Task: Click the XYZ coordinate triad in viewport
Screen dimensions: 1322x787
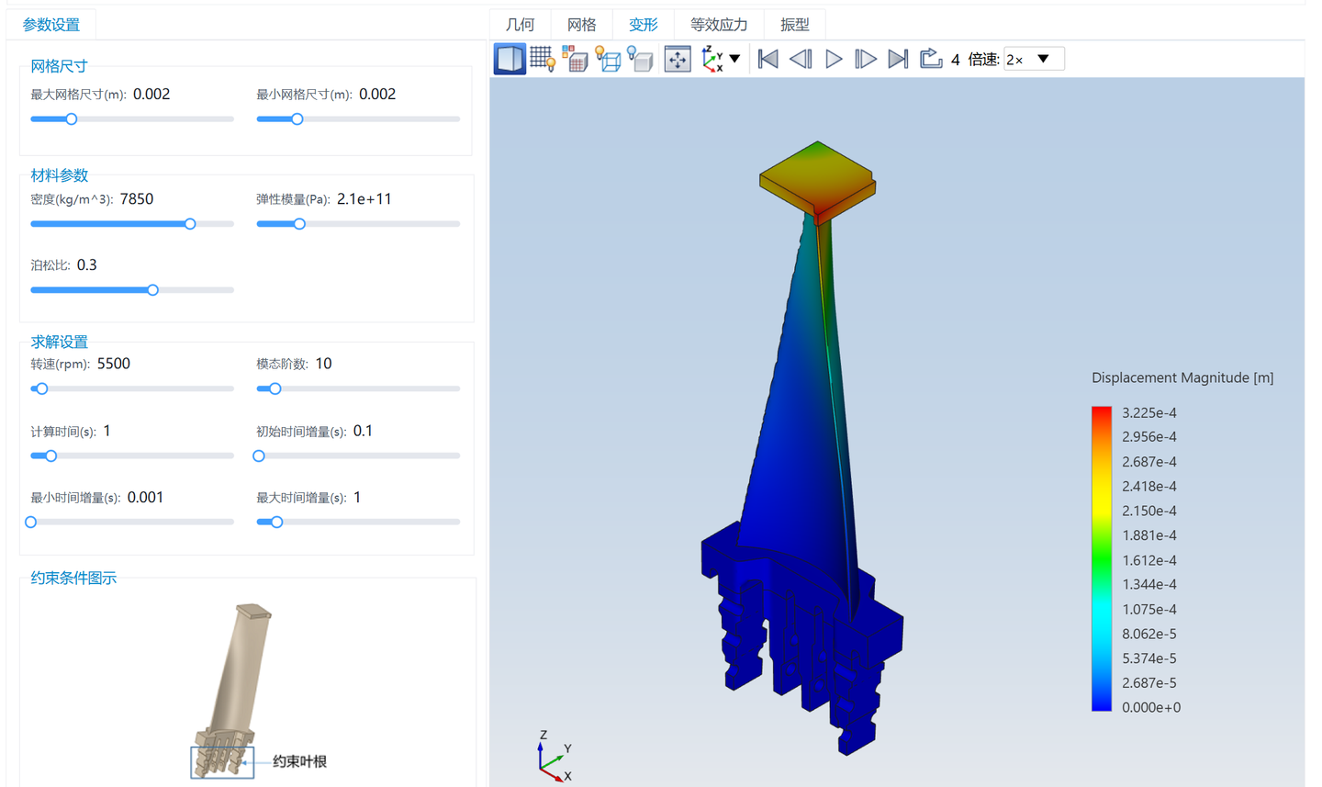Action: [x=555, y=756]
